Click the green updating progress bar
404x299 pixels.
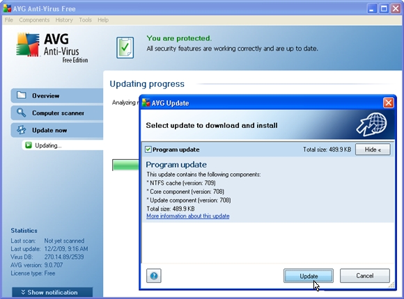tap(125, 165)
